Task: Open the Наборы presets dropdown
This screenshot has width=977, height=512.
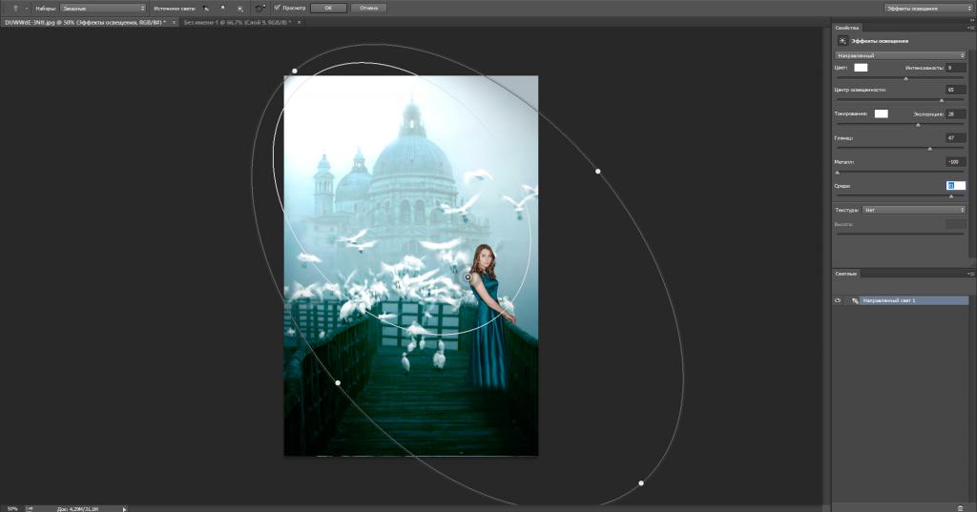Action: coord(103,8)
